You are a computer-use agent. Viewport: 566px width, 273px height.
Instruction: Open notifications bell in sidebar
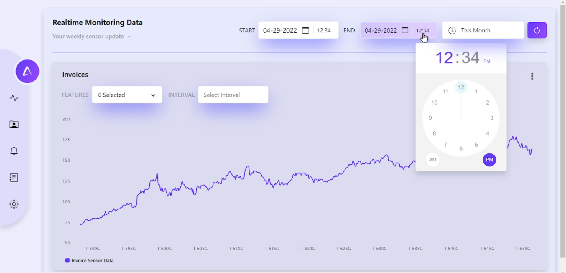click(14, 151)
